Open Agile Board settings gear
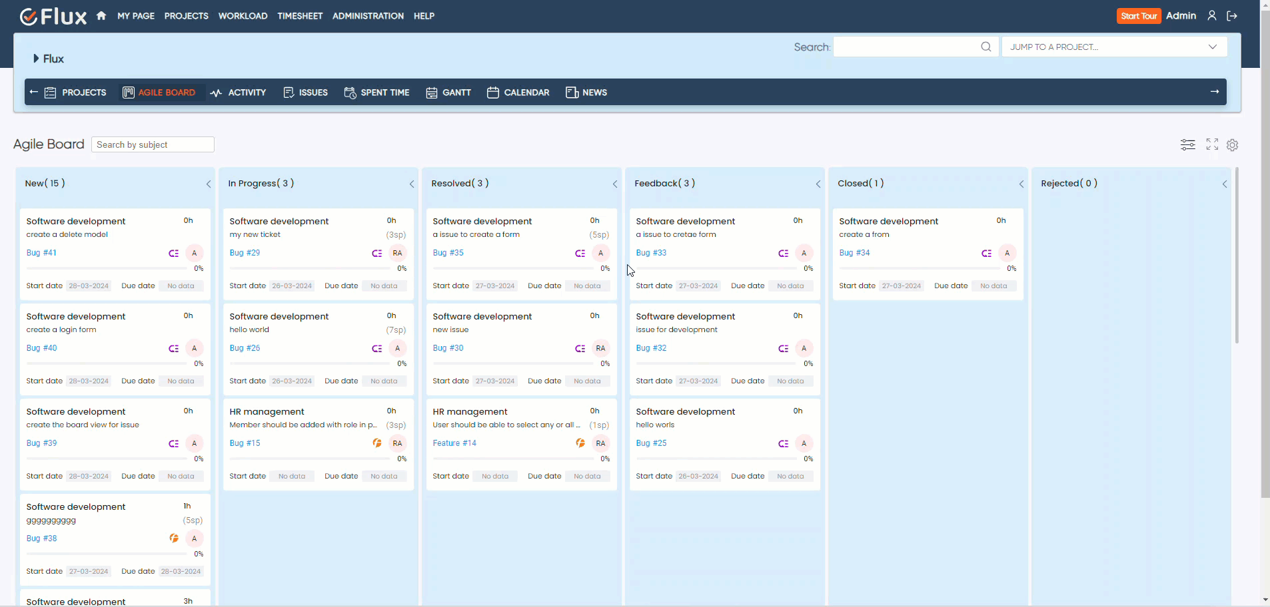 1232,145
